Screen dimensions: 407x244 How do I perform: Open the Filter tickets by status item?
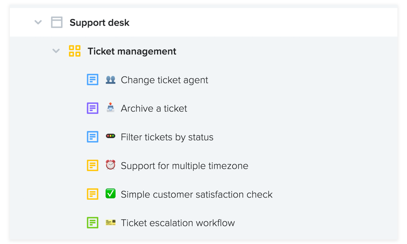tap(167, 137)
